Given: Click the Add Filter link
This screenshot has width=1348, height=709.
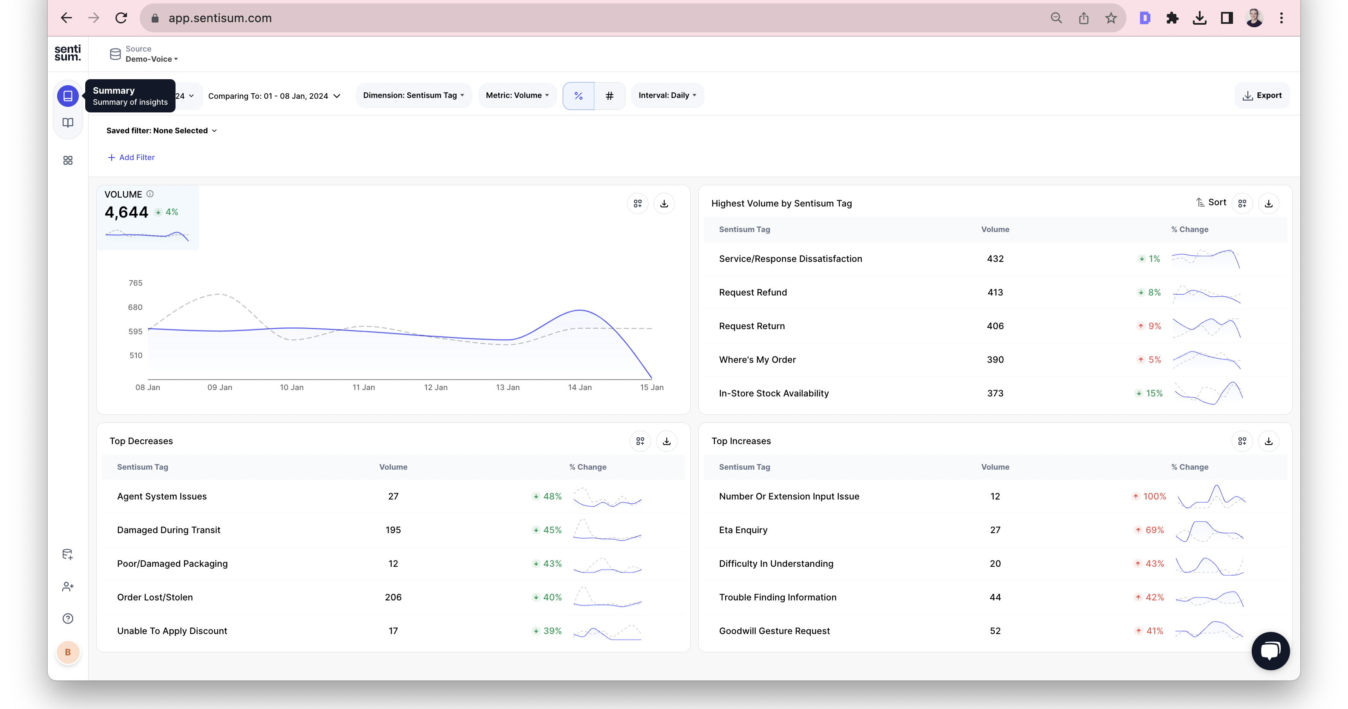Looking at the screenshot, I should 131,158.
